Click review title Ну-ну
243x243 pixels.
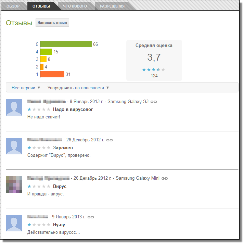coord(59,225)
